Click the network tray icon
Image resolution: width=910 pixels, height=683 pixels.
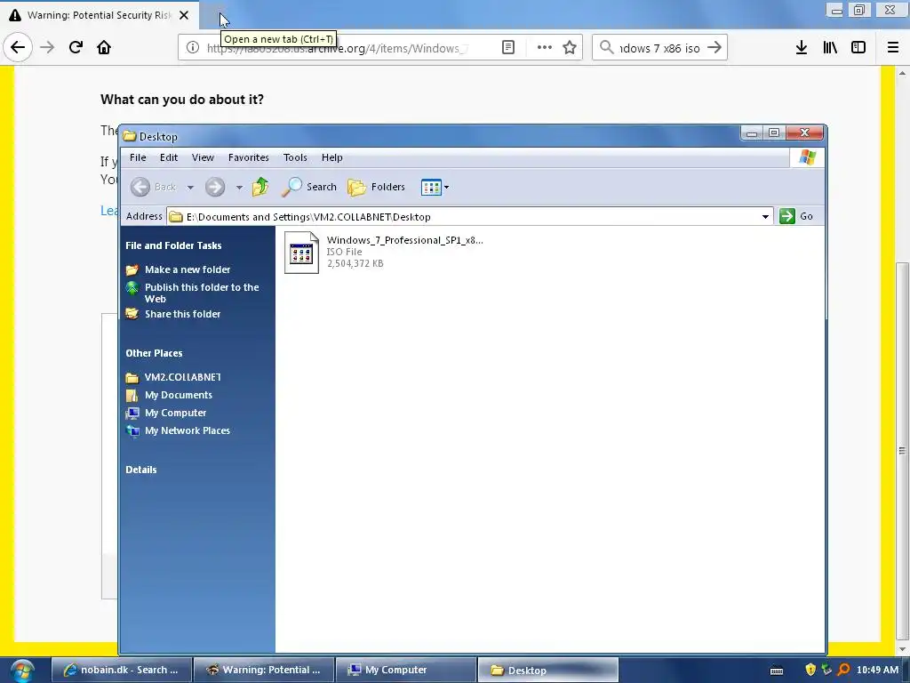[x=826, y=670]
